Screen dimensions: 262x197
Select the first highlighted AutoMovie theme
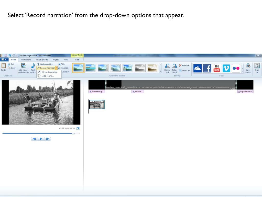78,68
